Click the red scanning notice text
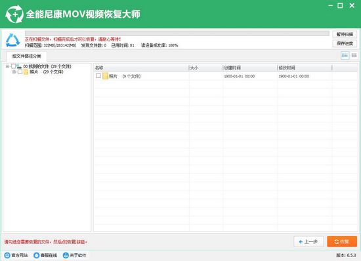 73,39
